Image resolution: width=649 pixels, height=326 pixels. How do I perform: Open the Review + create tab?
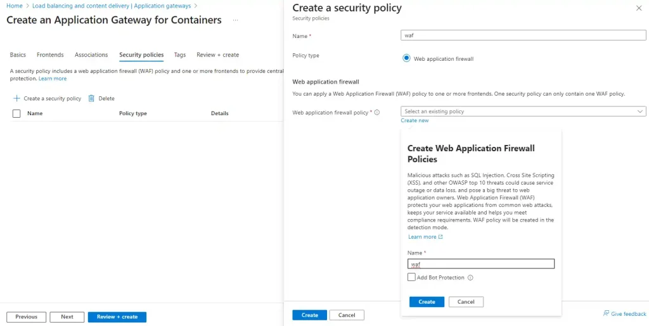217,55
